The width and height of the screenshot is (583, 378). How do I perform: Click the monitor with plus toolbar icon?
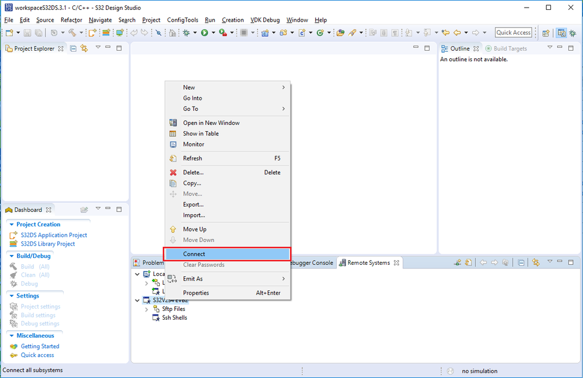(x=120, y=33)
